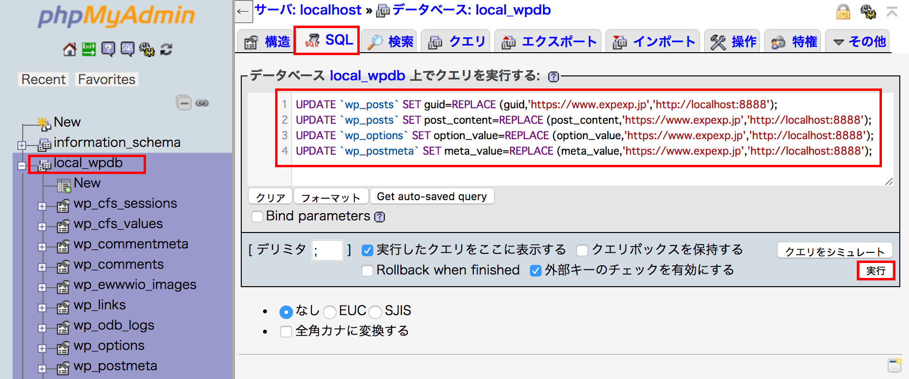The image size is (909, 379).
Task: Click the 実行 button
Action: coord(876,271)
